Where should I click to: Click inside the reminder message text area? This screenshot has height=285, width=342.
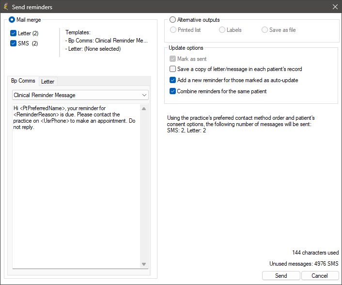pyautogui.click(x=77, y=186)
